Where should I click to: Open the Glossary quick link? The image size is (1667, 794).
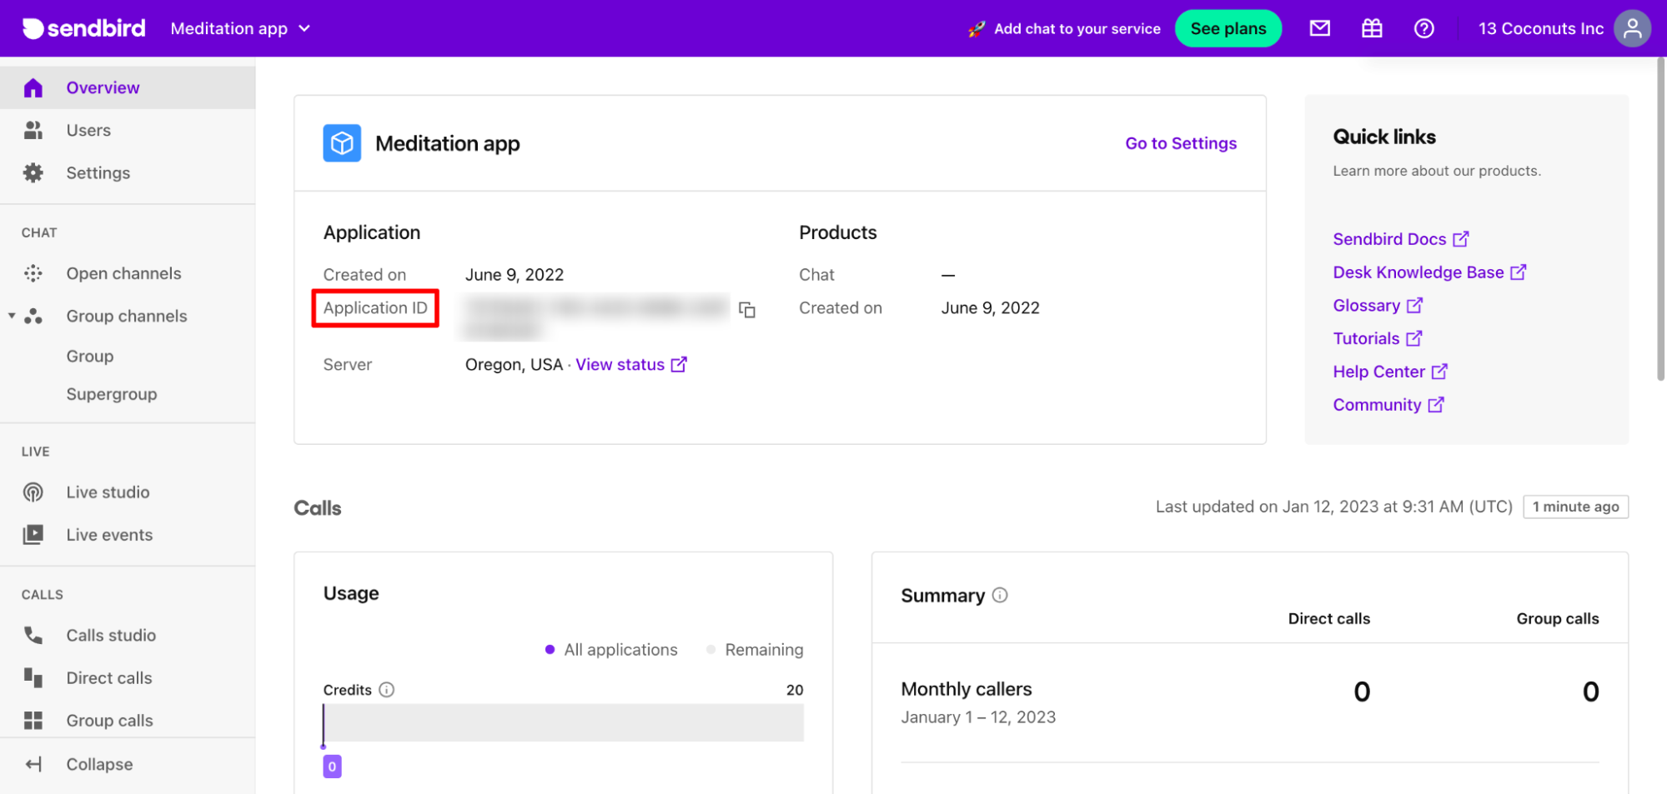tap(1377, 306)
